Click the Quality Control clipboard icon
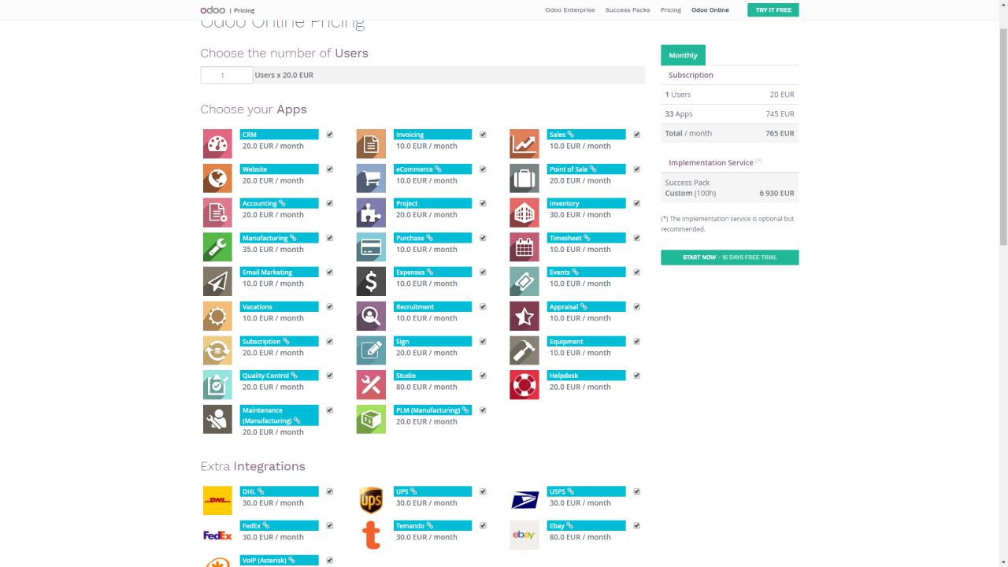Image resolution: width=1008 pixels, height=567 pixels. point(217,385)
